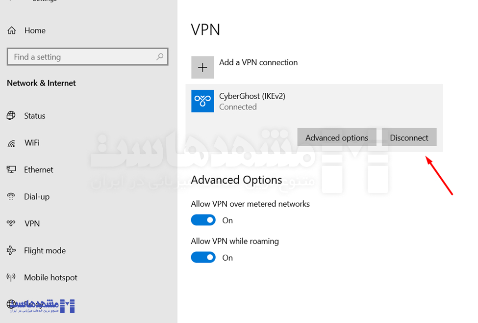Image resolution: width=478 pixels, height=323 pixels.
Task: Turn off Allow VPN over metered networks
Action: [203, 220]
